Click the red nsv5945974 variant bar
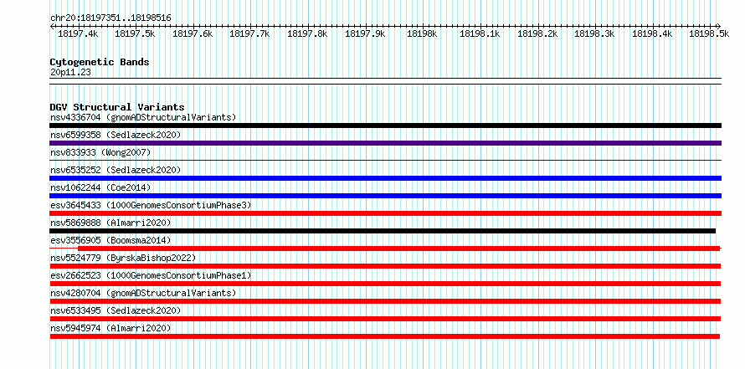This screenshot has width=745, height=369. 385,336
